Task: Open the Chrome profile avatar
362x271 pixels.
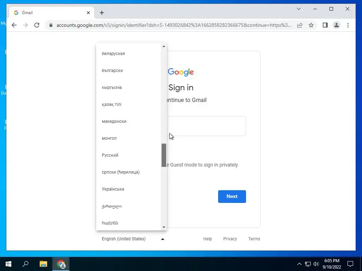Action: pyautogui.click(x=337, y=25)
